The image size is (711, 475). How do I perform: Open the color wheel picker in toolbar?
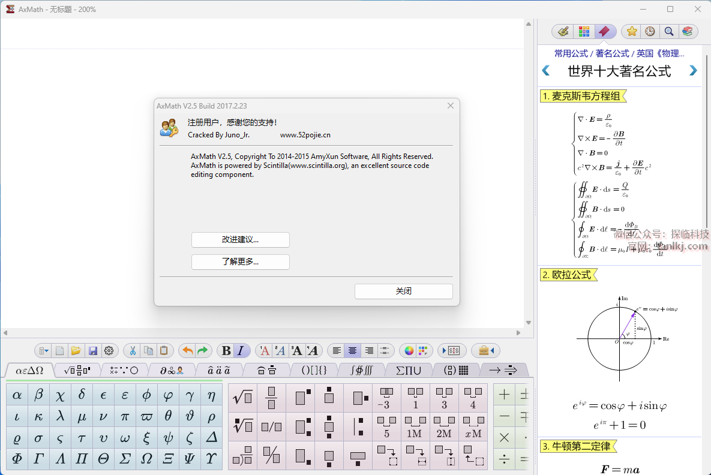tap(409, 351)
